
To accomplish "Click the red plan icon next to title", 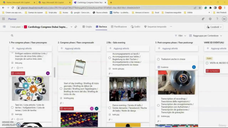I will pos(25,27).
